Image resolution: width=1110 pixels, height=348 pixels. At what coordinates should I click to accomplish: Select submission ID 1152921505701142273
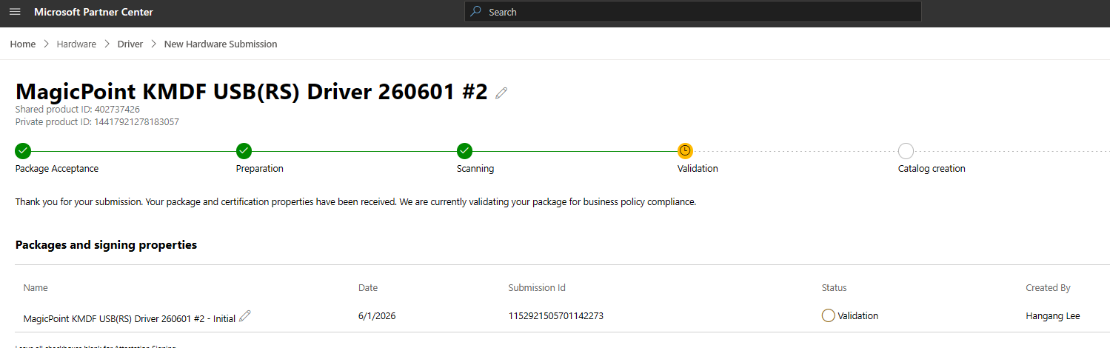click(556, 316)
